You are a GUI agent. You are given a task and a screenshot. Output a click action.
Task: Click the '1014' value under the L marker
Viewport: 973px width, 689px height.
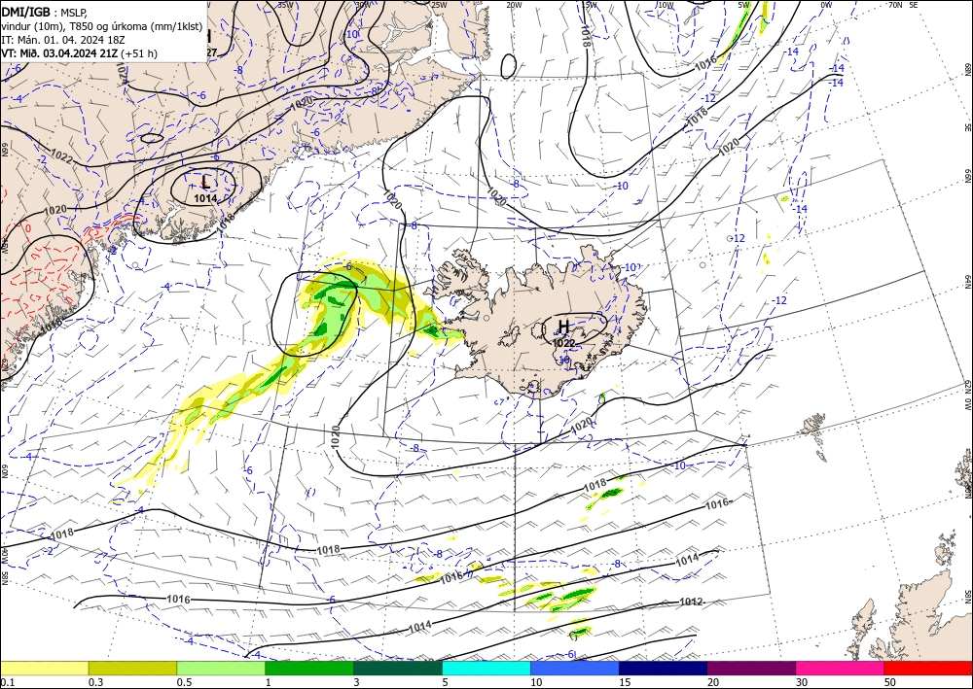[x=205, y=198]
